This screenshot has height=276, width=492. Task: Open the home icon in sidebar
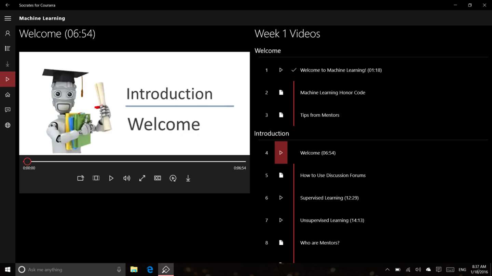click(8, 95)
